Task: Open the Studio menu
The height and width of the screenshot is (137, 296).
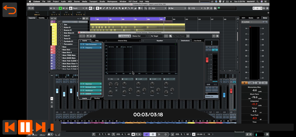Action: coord(102,1)
